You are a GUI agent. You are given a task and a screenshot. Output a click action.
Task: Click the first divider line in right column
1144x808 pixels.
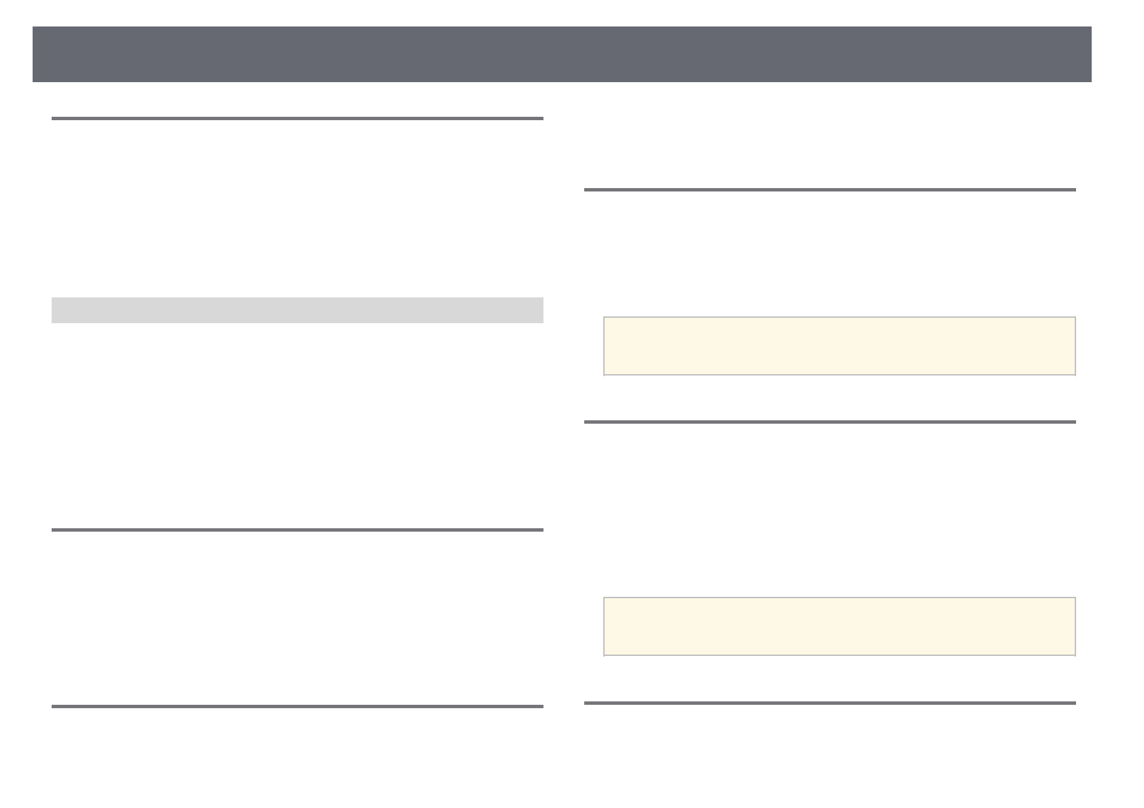829,190
